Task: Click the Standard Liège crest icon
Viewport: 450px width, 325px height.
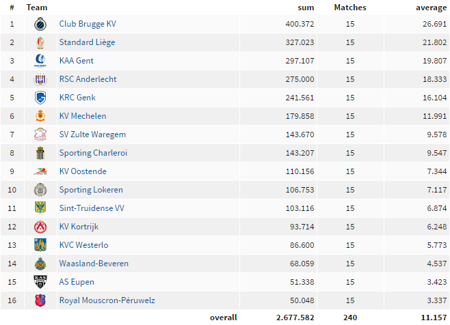Action: (x=40, y=42)
